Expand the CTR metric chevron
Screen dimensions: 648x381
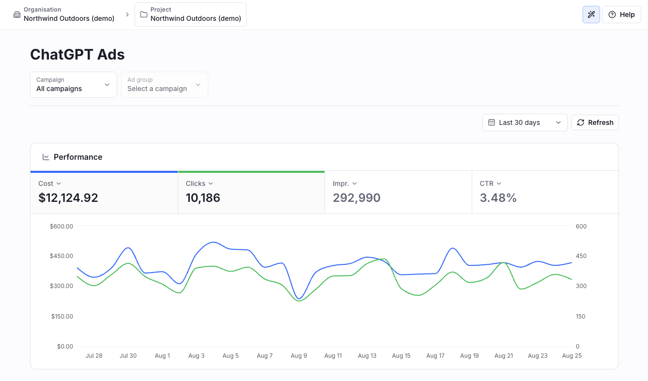tap(499, 183)
